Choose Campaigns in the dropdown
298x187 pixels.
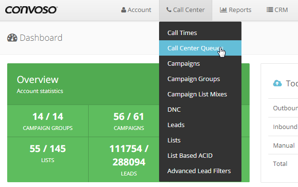tap(200, 63)
